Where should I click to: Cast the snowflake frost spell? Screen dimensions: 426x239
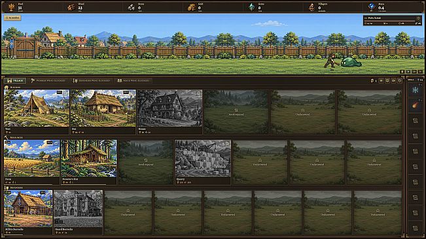coord(415,90)
